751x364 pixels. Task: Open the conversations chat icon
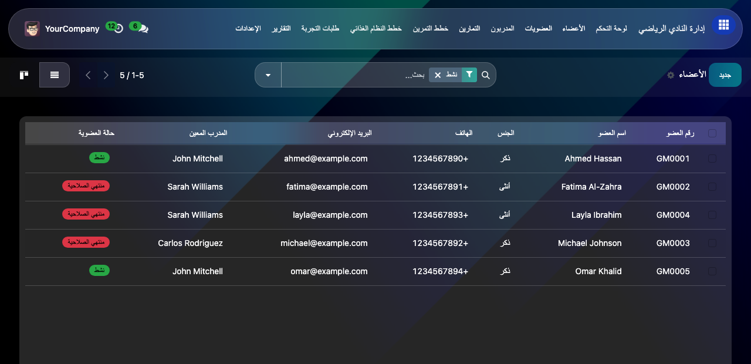click(x=143, y=28)
